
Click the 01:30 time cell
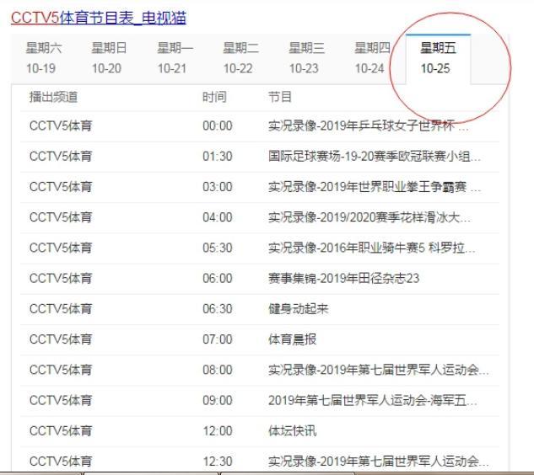pyautogui.click(x=218, y=157)
